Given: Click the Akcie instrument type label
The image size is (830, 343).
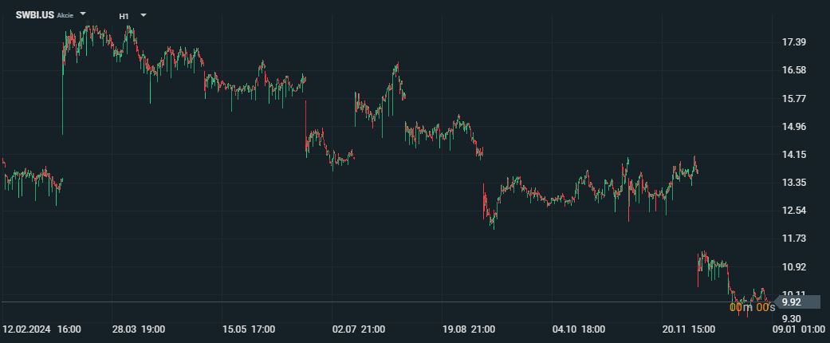Looking at the screenshot, I should coord(65,15).
